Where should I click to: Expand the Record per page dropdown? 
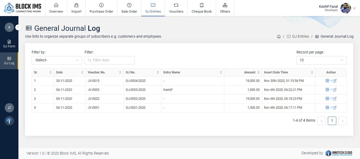click(321, 60)
